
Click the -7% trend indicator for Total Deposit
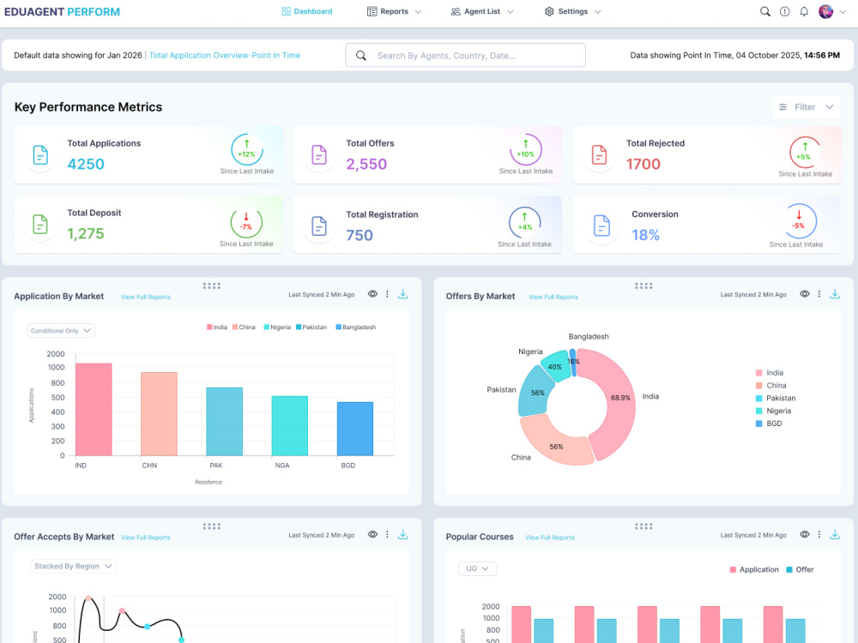coord(246,223)
